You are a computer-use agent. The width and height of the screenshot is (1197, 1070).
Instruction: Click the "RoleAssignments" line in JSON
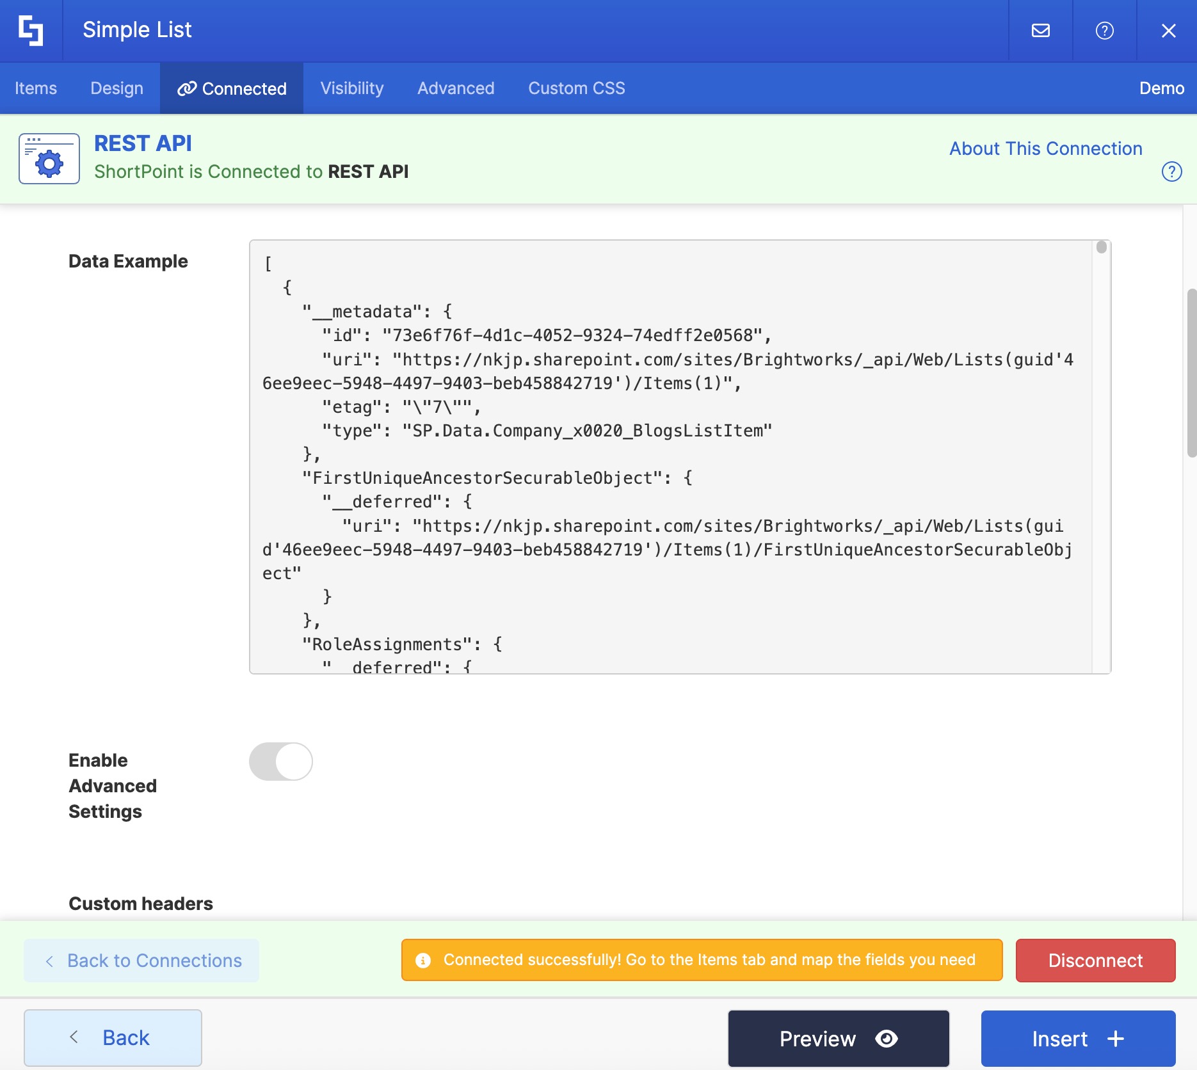(403, 644)
